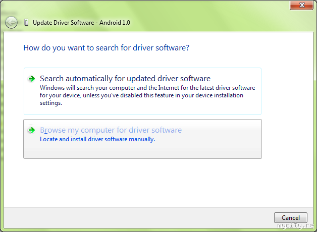Close the Update Driver Software window

click(x=302, y=5)
